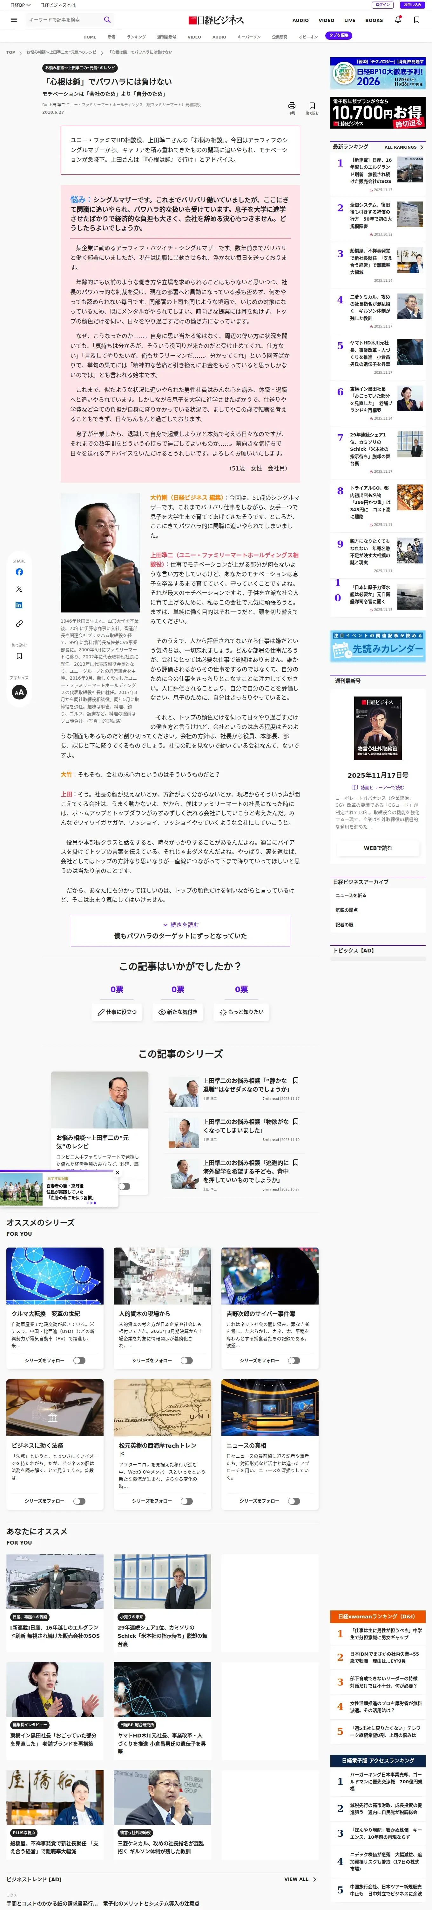Viewport: 432px width, 1910px height.
Task: Click お申し込み button
Action: click(412, 4)
